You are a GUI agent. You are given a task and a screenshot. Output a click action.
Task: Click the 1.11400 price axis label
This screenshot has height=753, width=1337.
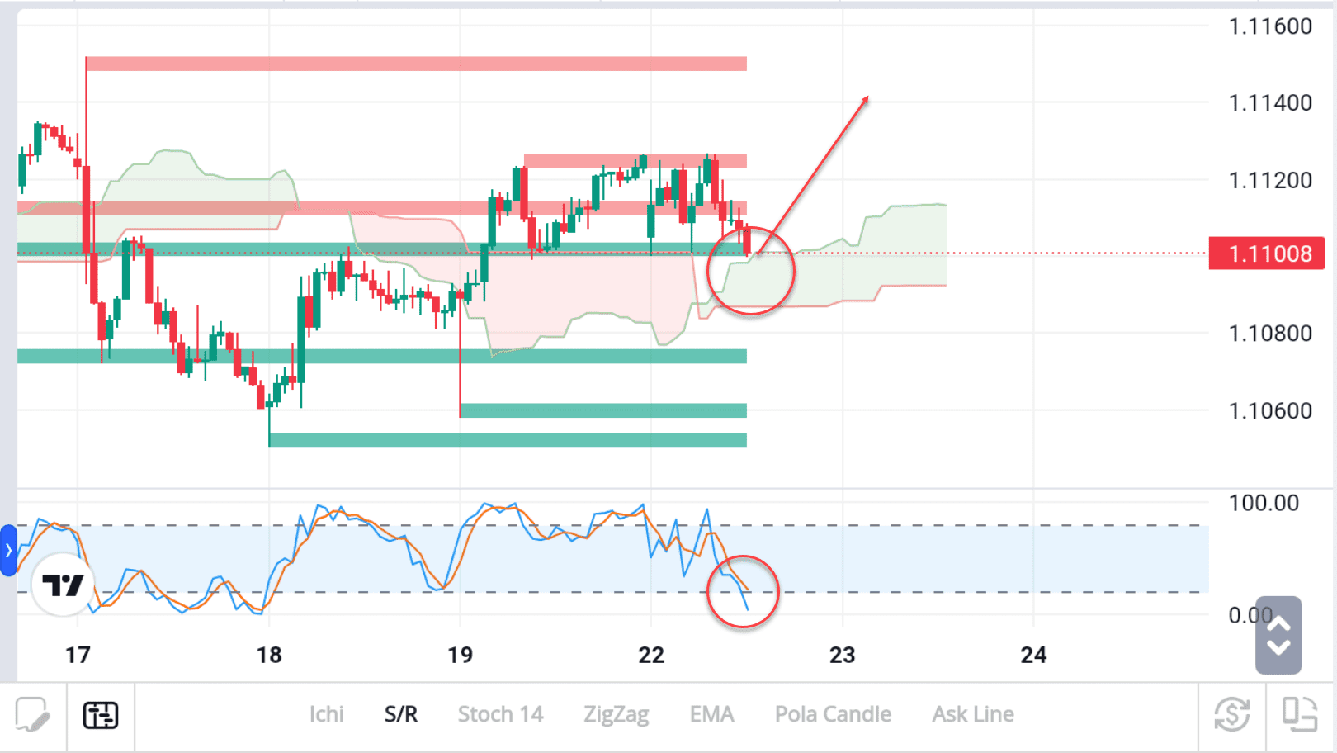click(1270, 103)
